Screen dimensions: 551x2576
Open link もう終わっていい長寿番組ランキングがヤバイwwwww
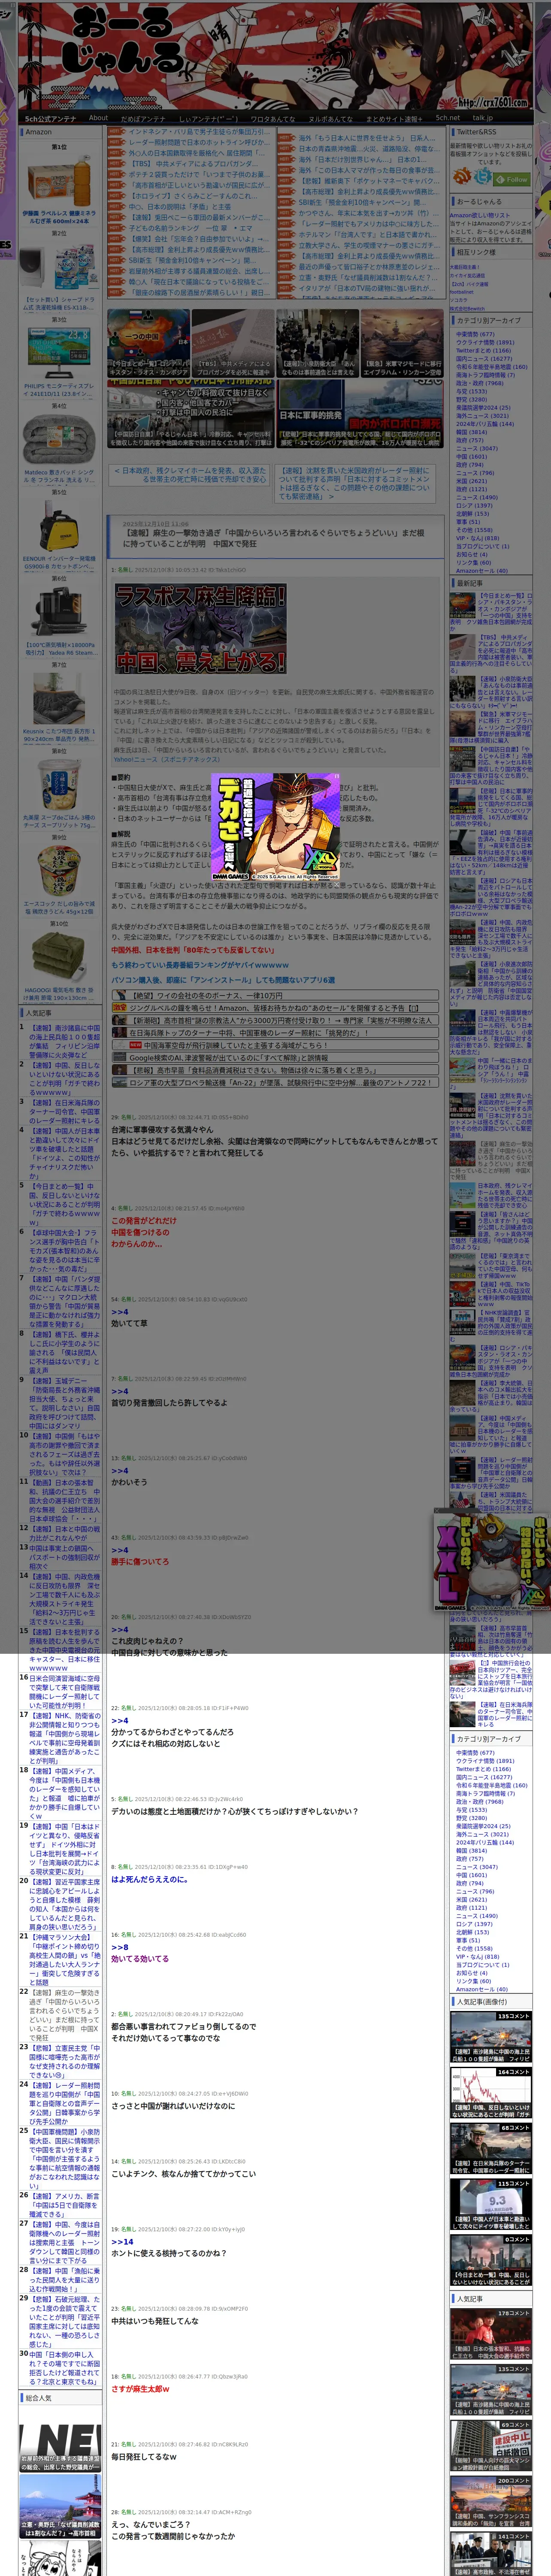[x=200, y=965]
